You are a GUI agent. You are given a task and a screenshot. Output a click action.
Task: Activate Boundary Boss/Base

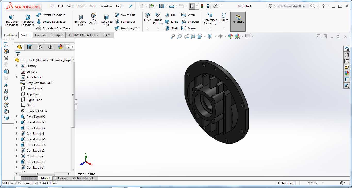[53, 28]
